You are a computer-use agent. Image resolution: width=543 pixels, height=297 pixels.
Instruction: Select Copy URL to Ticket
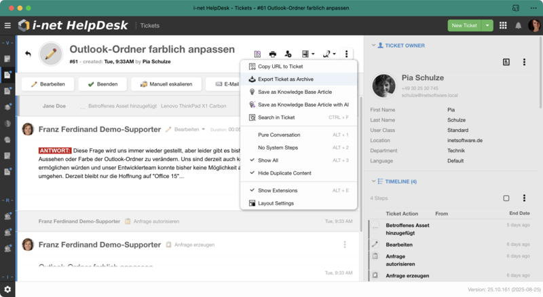[280, 67]
